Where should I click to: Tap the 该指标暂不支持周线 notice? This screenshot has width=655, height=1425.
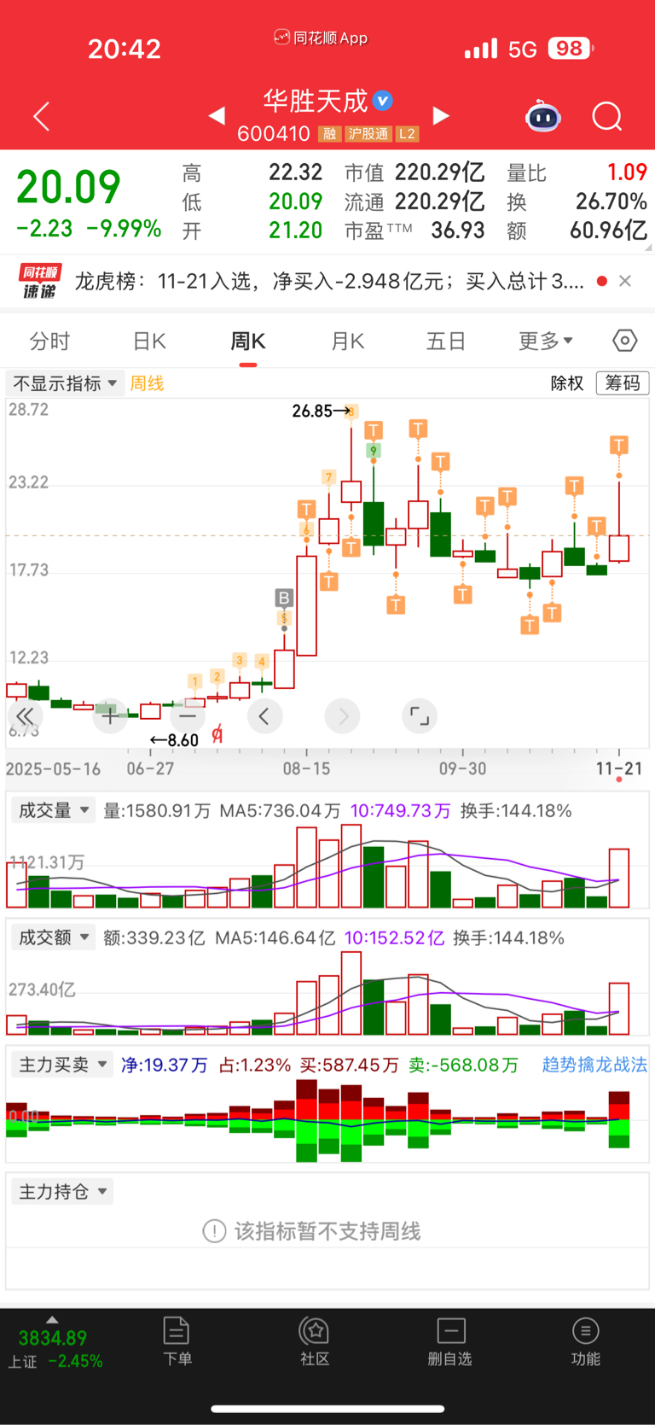[x=311, y=1231]
